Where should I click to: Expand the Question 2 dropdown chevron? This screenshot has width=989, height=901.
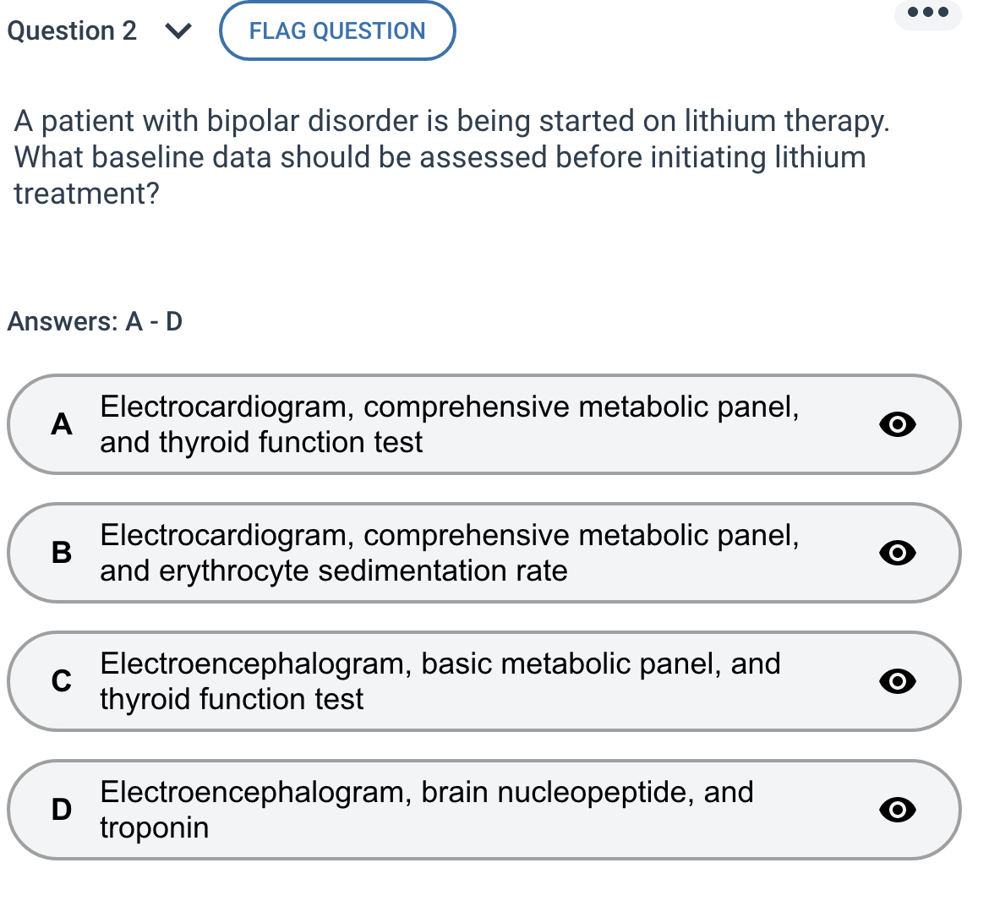(178, 31)
